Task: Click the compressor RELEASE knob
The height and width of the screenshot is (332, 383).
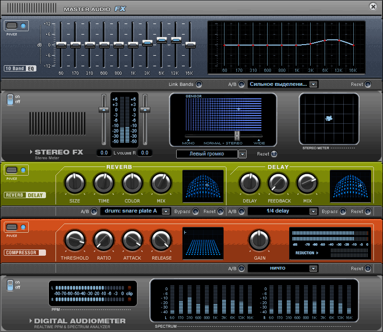Action: [161, 240]
